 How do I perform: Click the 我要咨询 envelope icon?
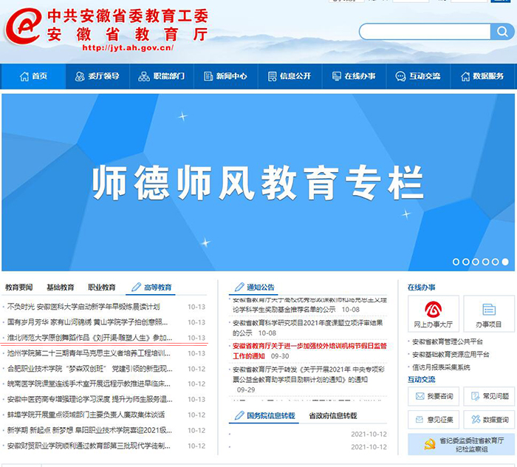tap(419, 396)
